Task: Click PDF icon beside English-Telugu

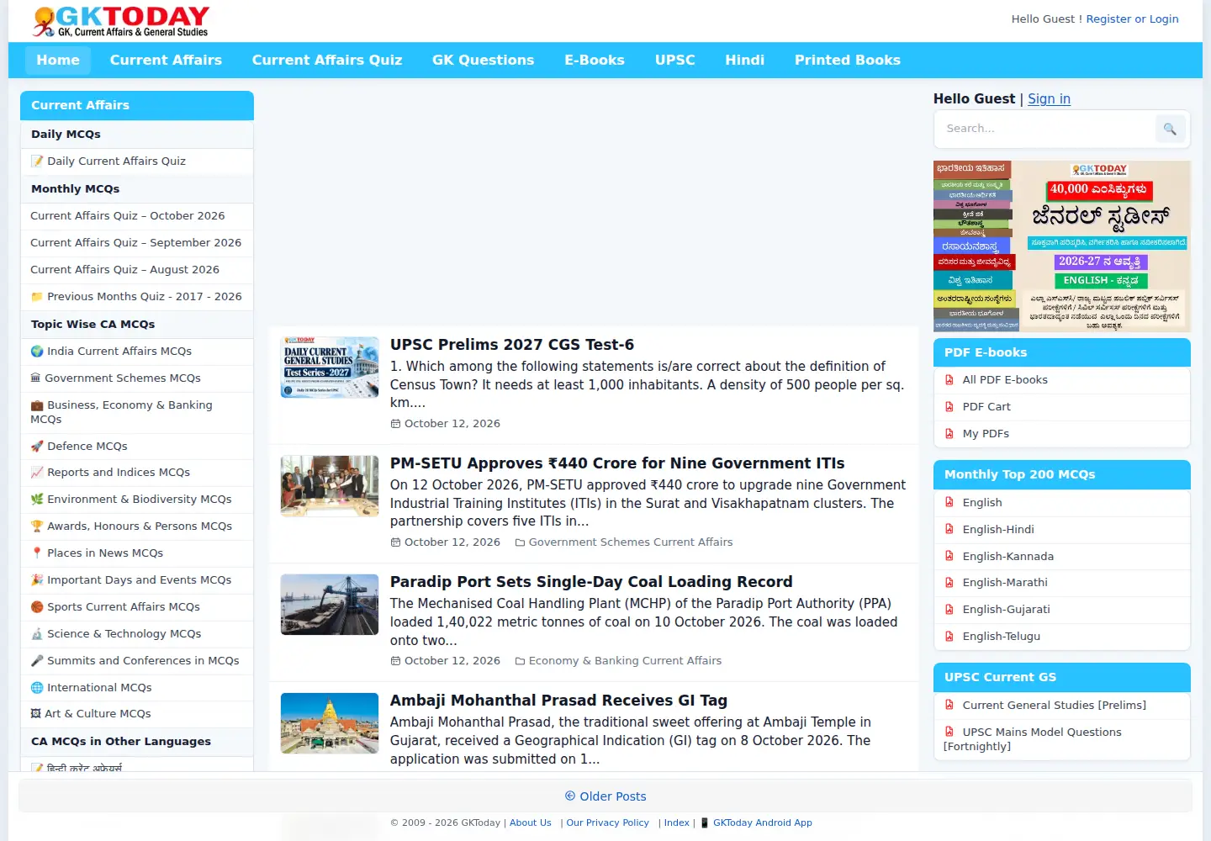Action: [949, 637]
